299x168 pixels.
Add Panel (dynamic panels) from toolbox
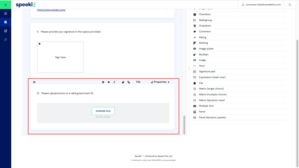(x=239, y=117)
